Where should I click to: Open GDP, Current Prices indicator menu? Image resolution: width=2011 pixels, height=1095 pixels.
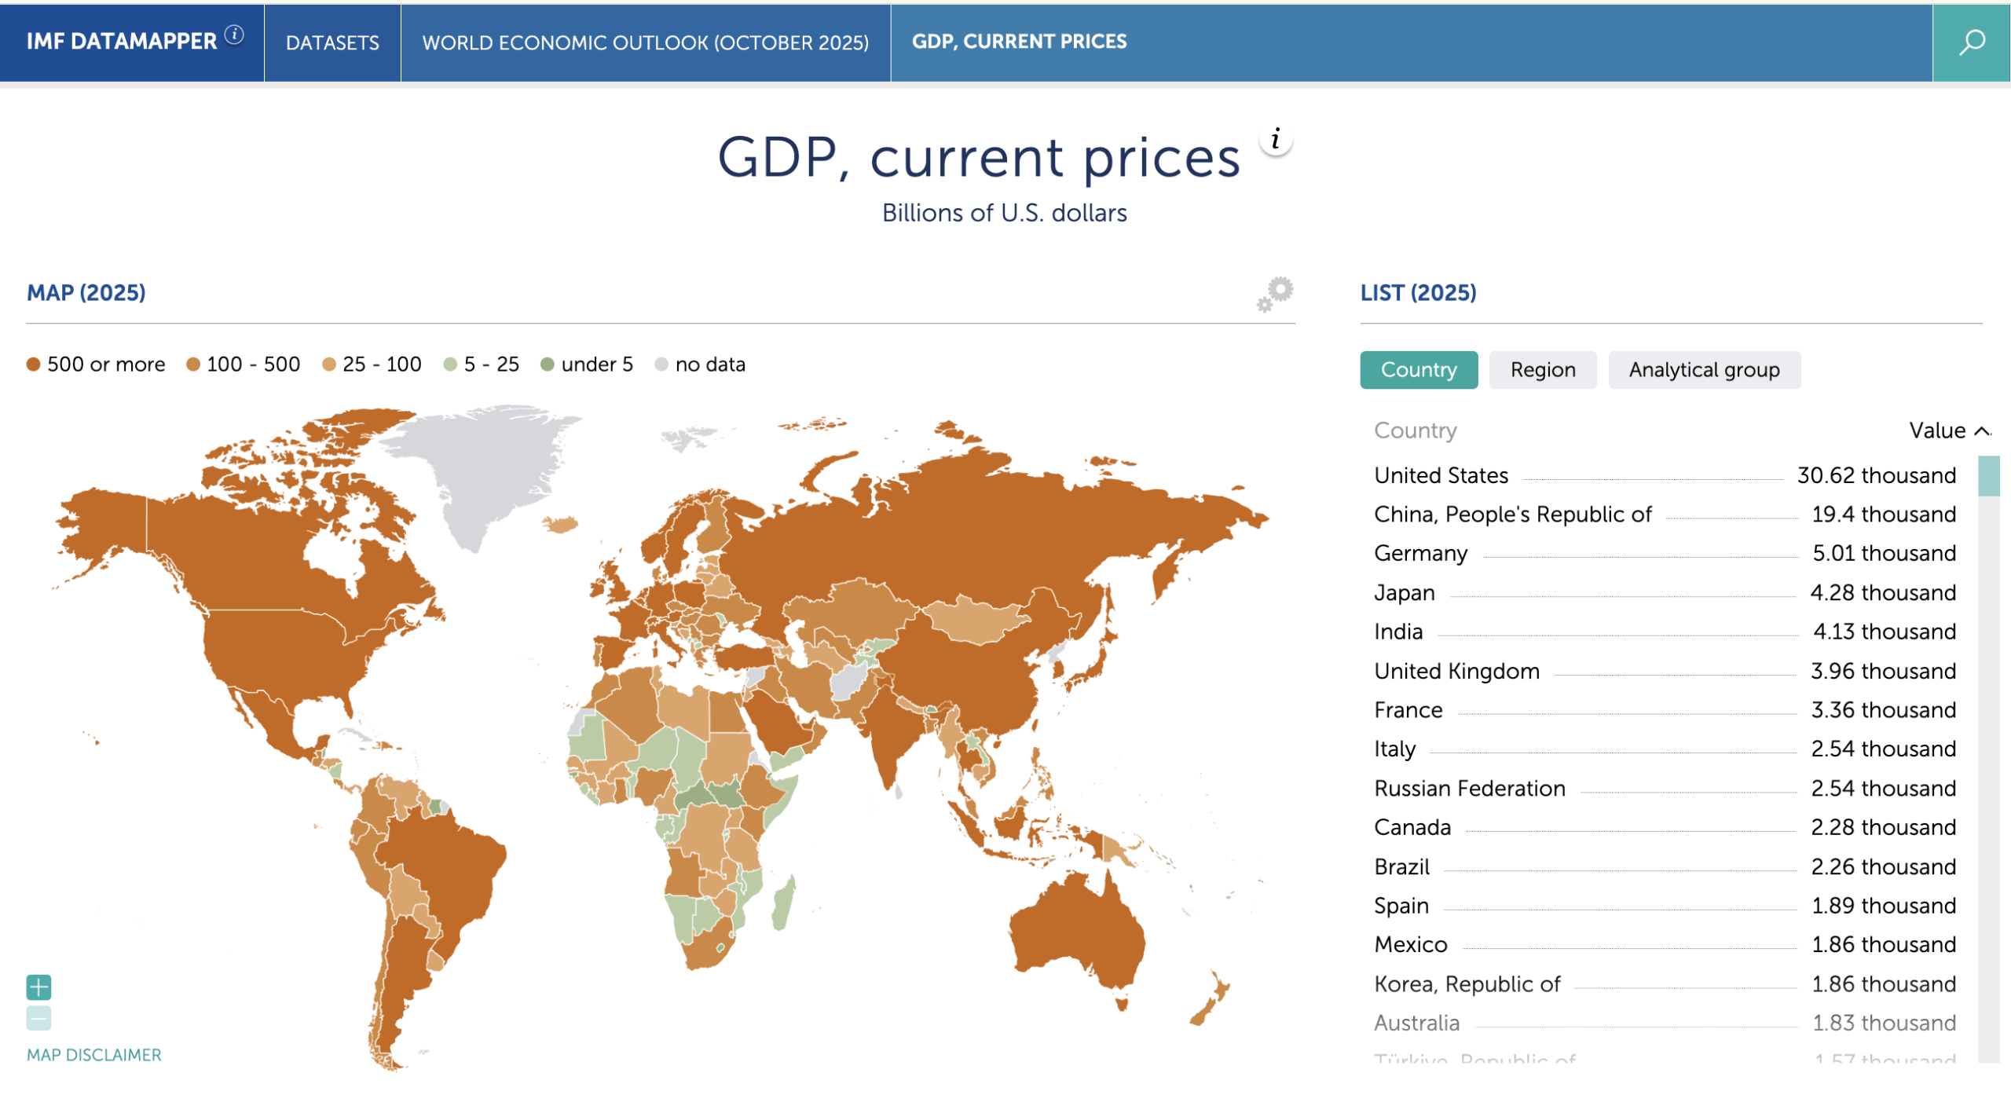pyautogui.click(x=1019, y=42)
